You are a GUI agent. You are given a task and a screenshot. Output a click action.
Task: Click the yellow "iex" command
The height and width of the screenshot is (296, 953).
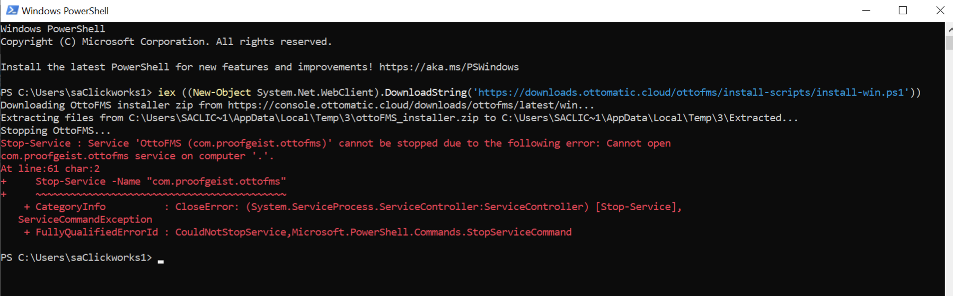166,93
